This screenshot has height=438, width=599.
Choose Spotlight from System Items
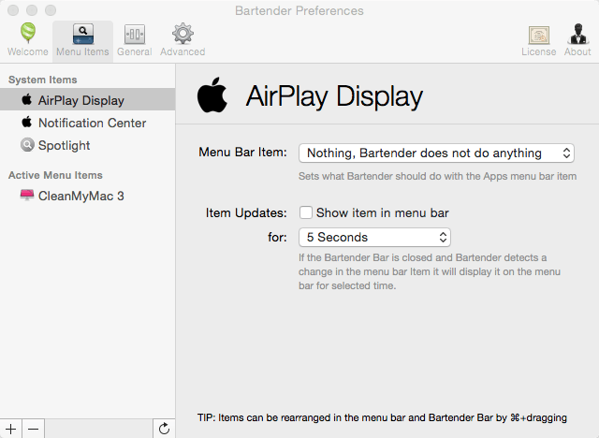tap(64, 145)
